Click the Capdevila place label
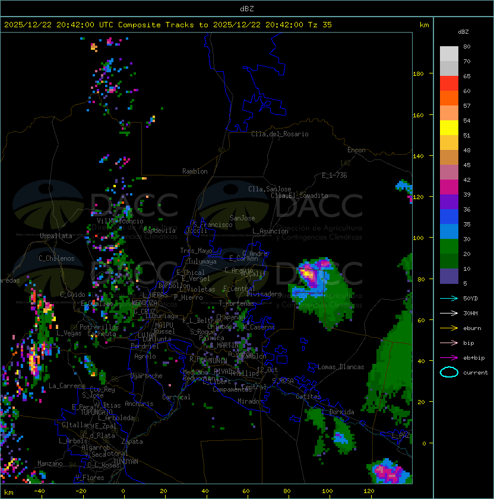Image resolution: width=494 pixels, height=499 pixels. pos(159,231)
